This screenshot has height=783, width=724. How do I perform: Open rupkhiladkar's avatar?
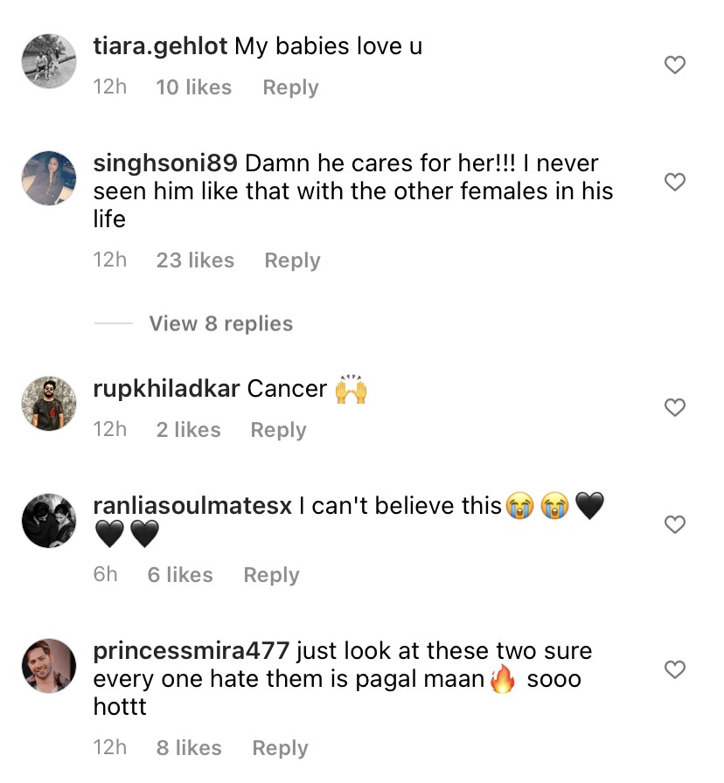(49, 404)
